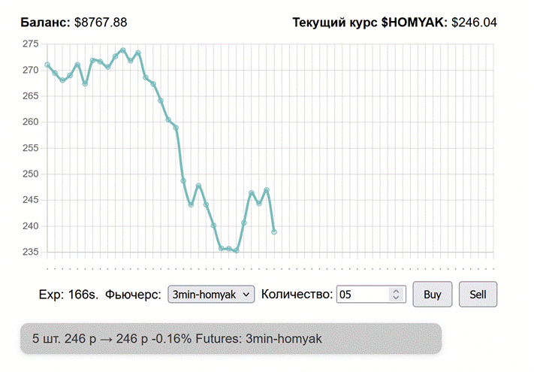Click the Фьючерс: label text
This screenshot has width=534, height=372.
click(134, 295)
